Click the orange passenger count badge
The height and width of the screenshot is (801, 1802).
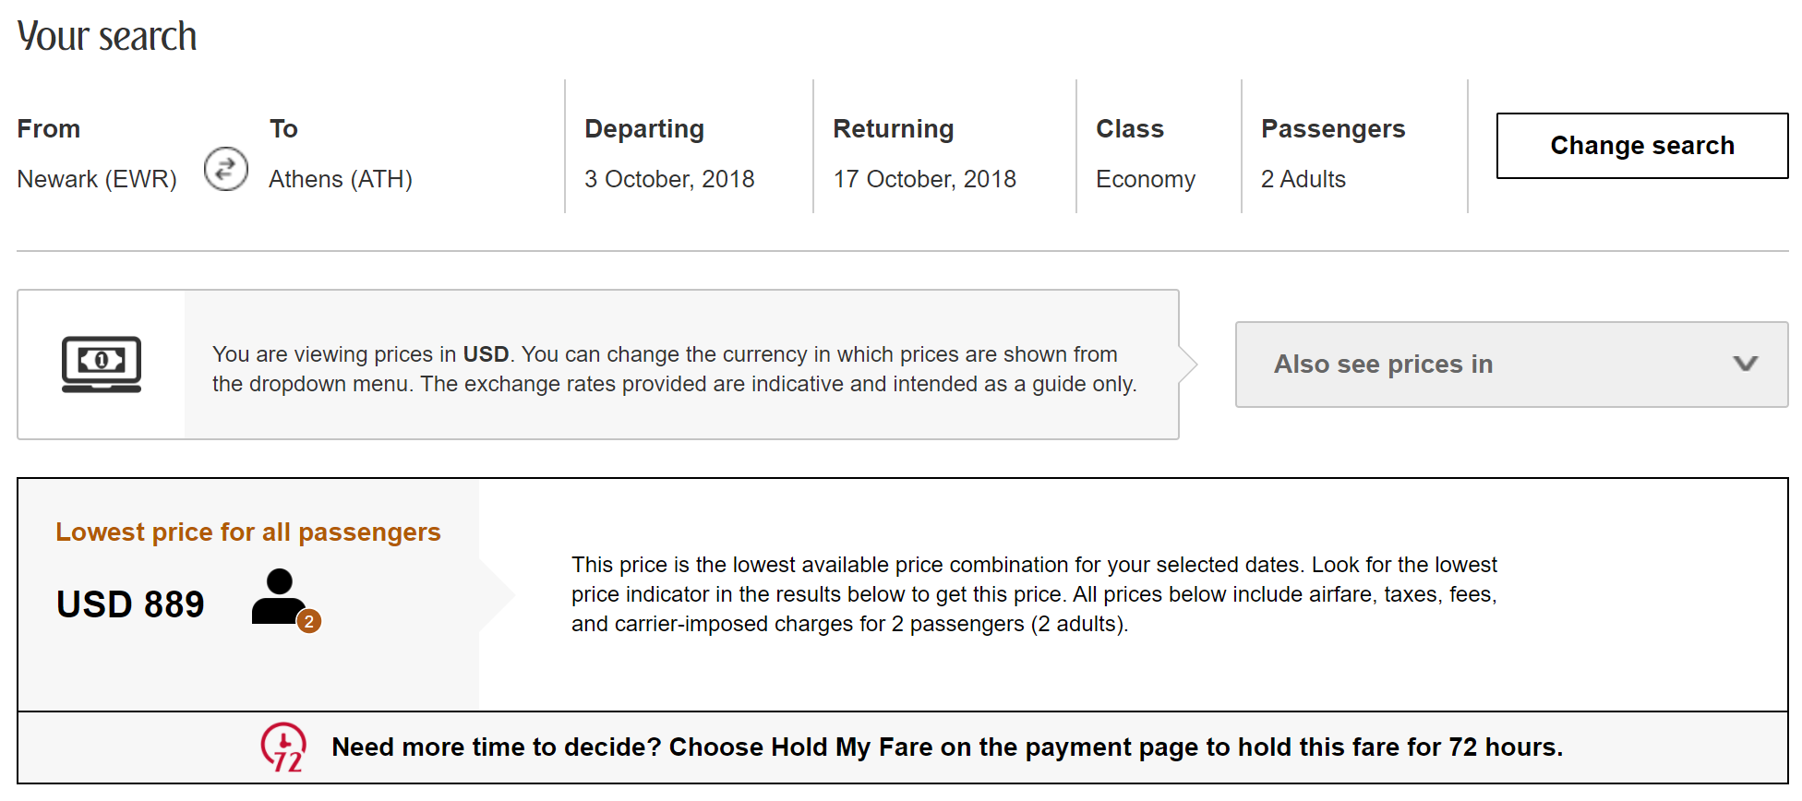tap(309, 622)
